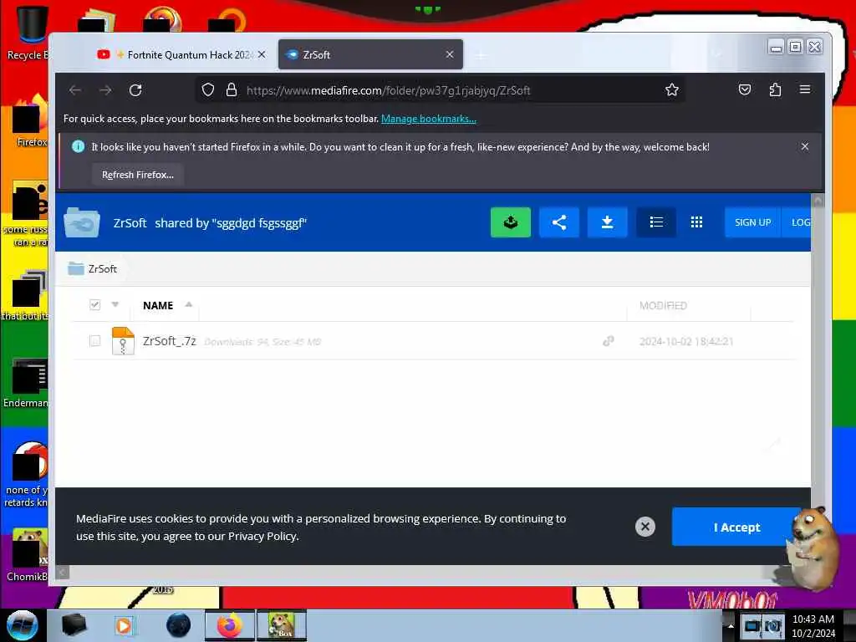
Task: Download the ZrSoft folder
Action: [607, 222]
